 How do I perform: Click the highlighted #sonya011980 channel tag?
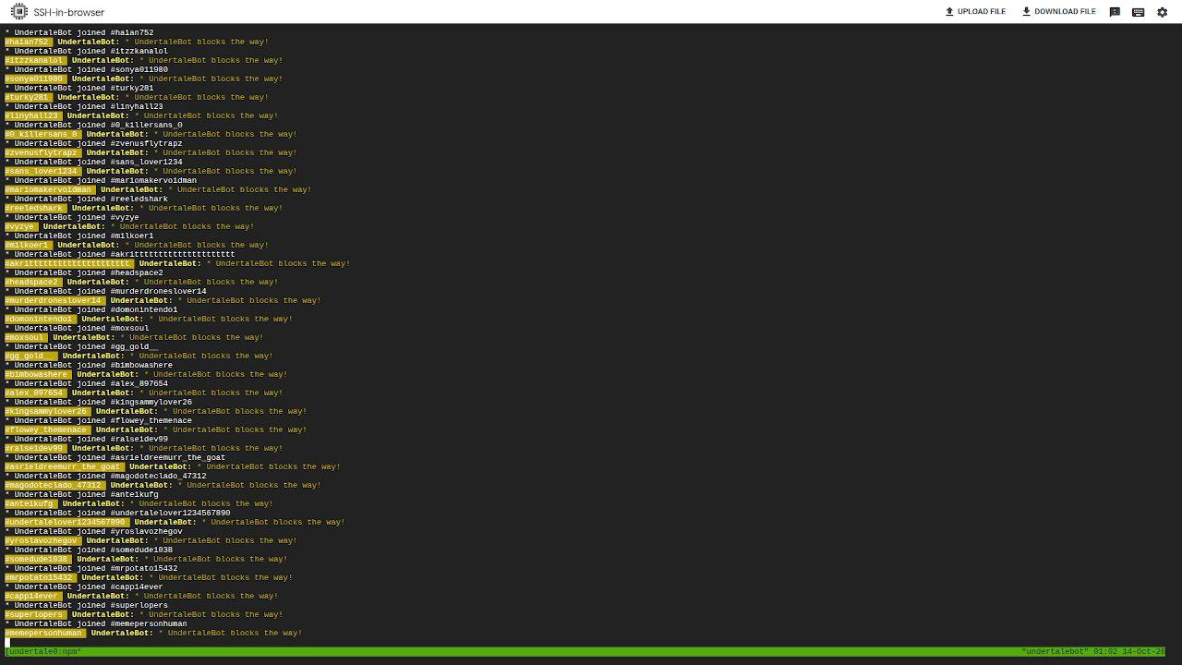point(35,79)
